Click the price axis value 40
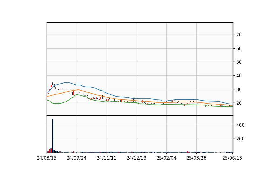The height and width of the screenshot is (186, 259). (x=239, y=75)
